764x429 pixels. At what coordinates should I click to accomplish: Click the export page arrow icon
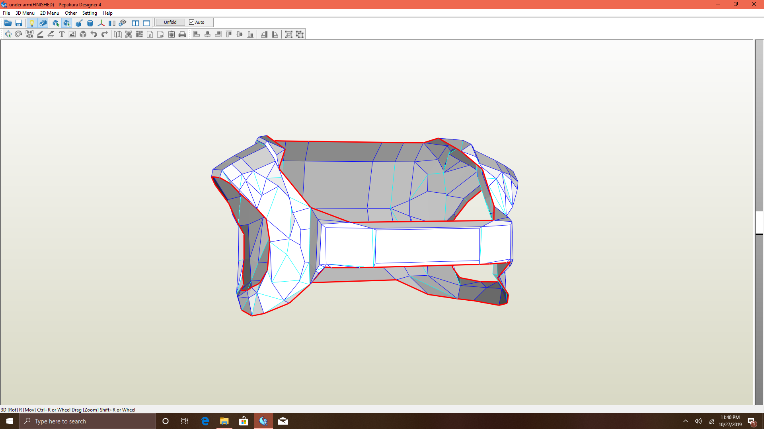[x=161, y=34]
